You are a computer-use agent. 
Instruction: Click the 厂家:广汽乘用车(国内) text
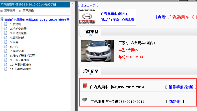pyautogui.click(x=137, y=43)
